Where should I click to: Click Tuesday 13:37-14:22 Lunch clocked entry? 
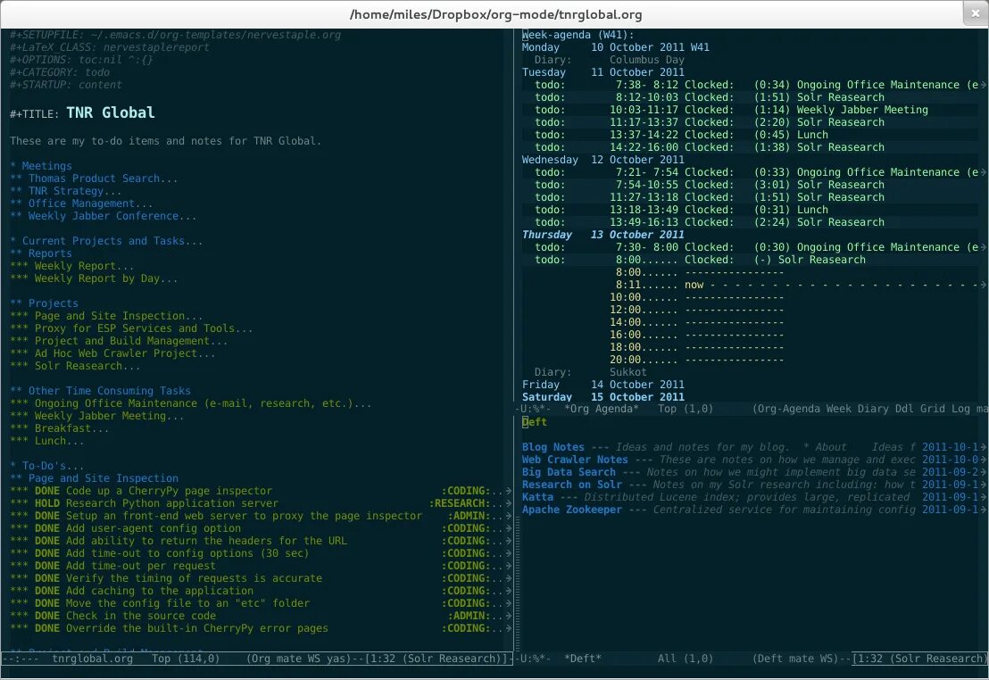coord(681,135)
